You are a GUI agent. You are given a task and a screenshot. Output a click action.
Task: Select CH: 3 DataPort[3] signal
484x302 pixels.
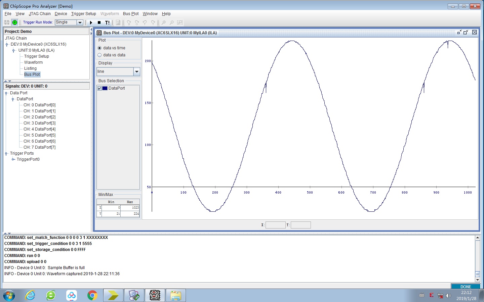coord(39,123)
